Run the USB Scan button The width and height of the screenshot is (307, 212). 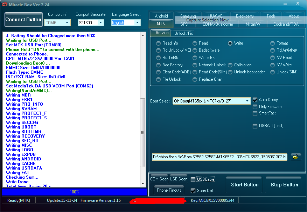(x=179, y=179)
